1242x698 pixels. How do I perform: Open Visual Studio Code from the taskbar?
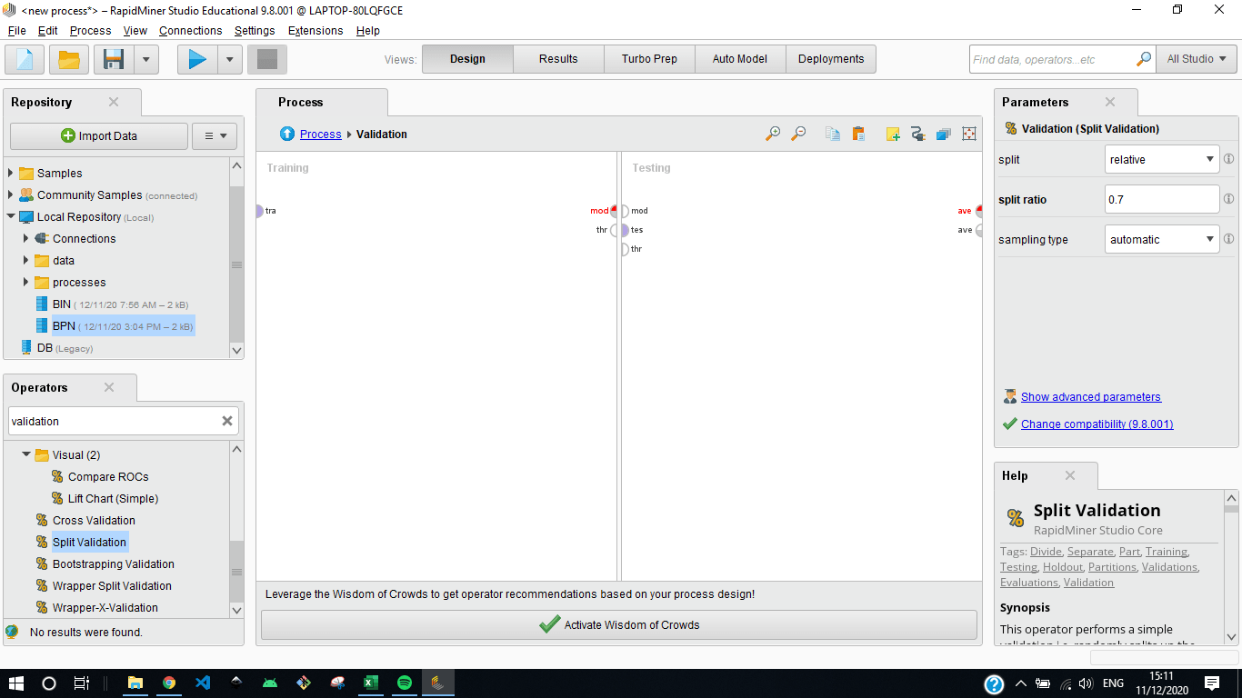tap(203, 683)
